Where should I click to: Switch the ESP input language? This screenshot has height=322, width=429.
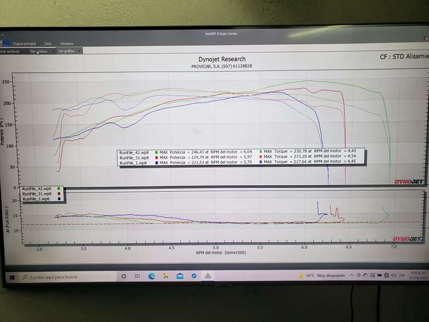click(402, 275)
